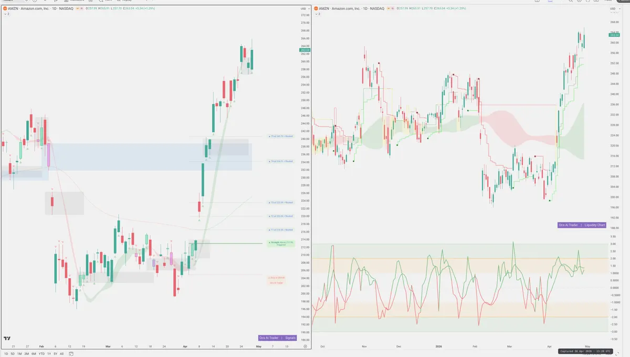Expand indicator legend on right chart
The width and height of the screenshot is (630, 357).
tap(317, 14)
